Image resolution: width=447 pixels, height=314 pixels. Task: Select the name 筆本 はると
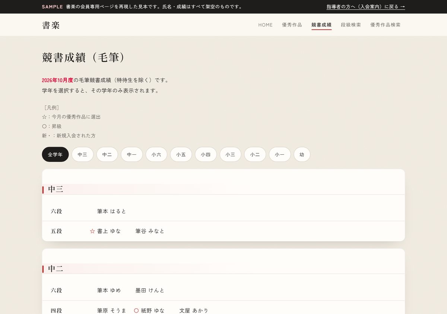click(x=111, y=211)
